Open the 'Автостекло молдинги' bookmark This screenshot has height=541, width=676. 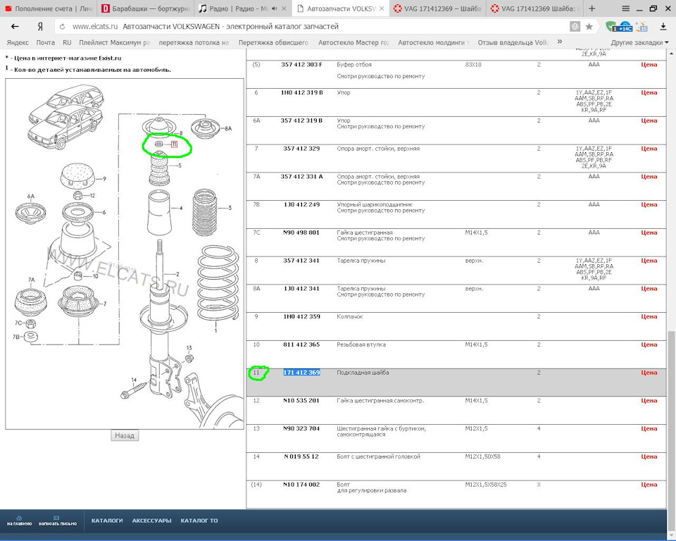coord(433,42)
